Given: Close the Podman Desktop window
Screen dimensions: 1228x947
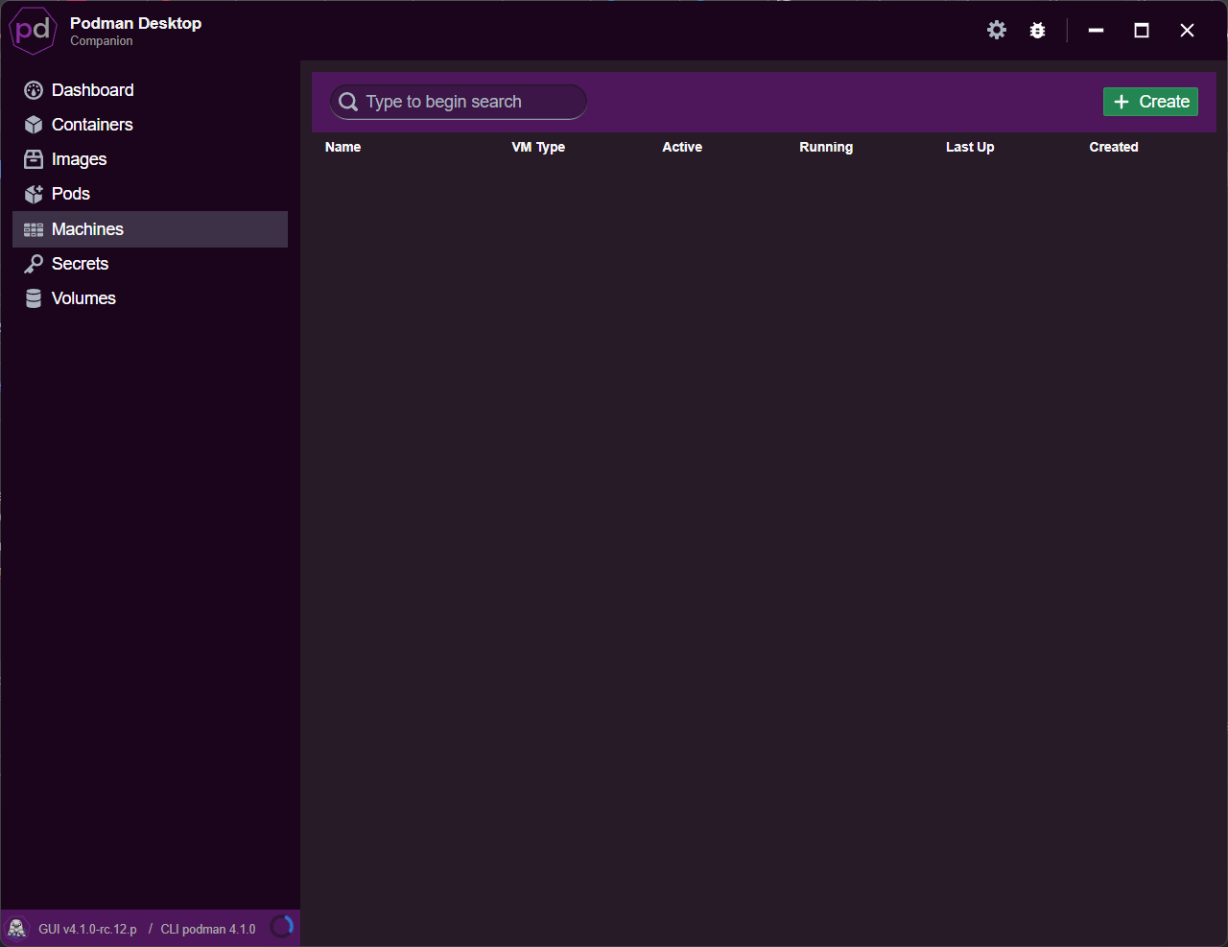Looking at the screenshot, I should (x=1187, y=31).
